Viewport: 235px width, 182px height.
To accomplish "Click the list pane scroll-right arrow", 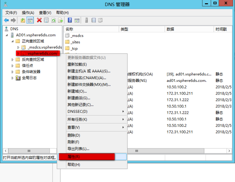I will (229, 151).
